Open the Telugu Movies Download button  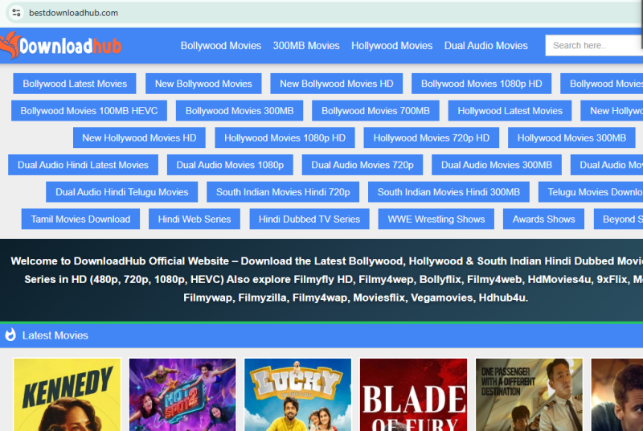coord(591,192)
